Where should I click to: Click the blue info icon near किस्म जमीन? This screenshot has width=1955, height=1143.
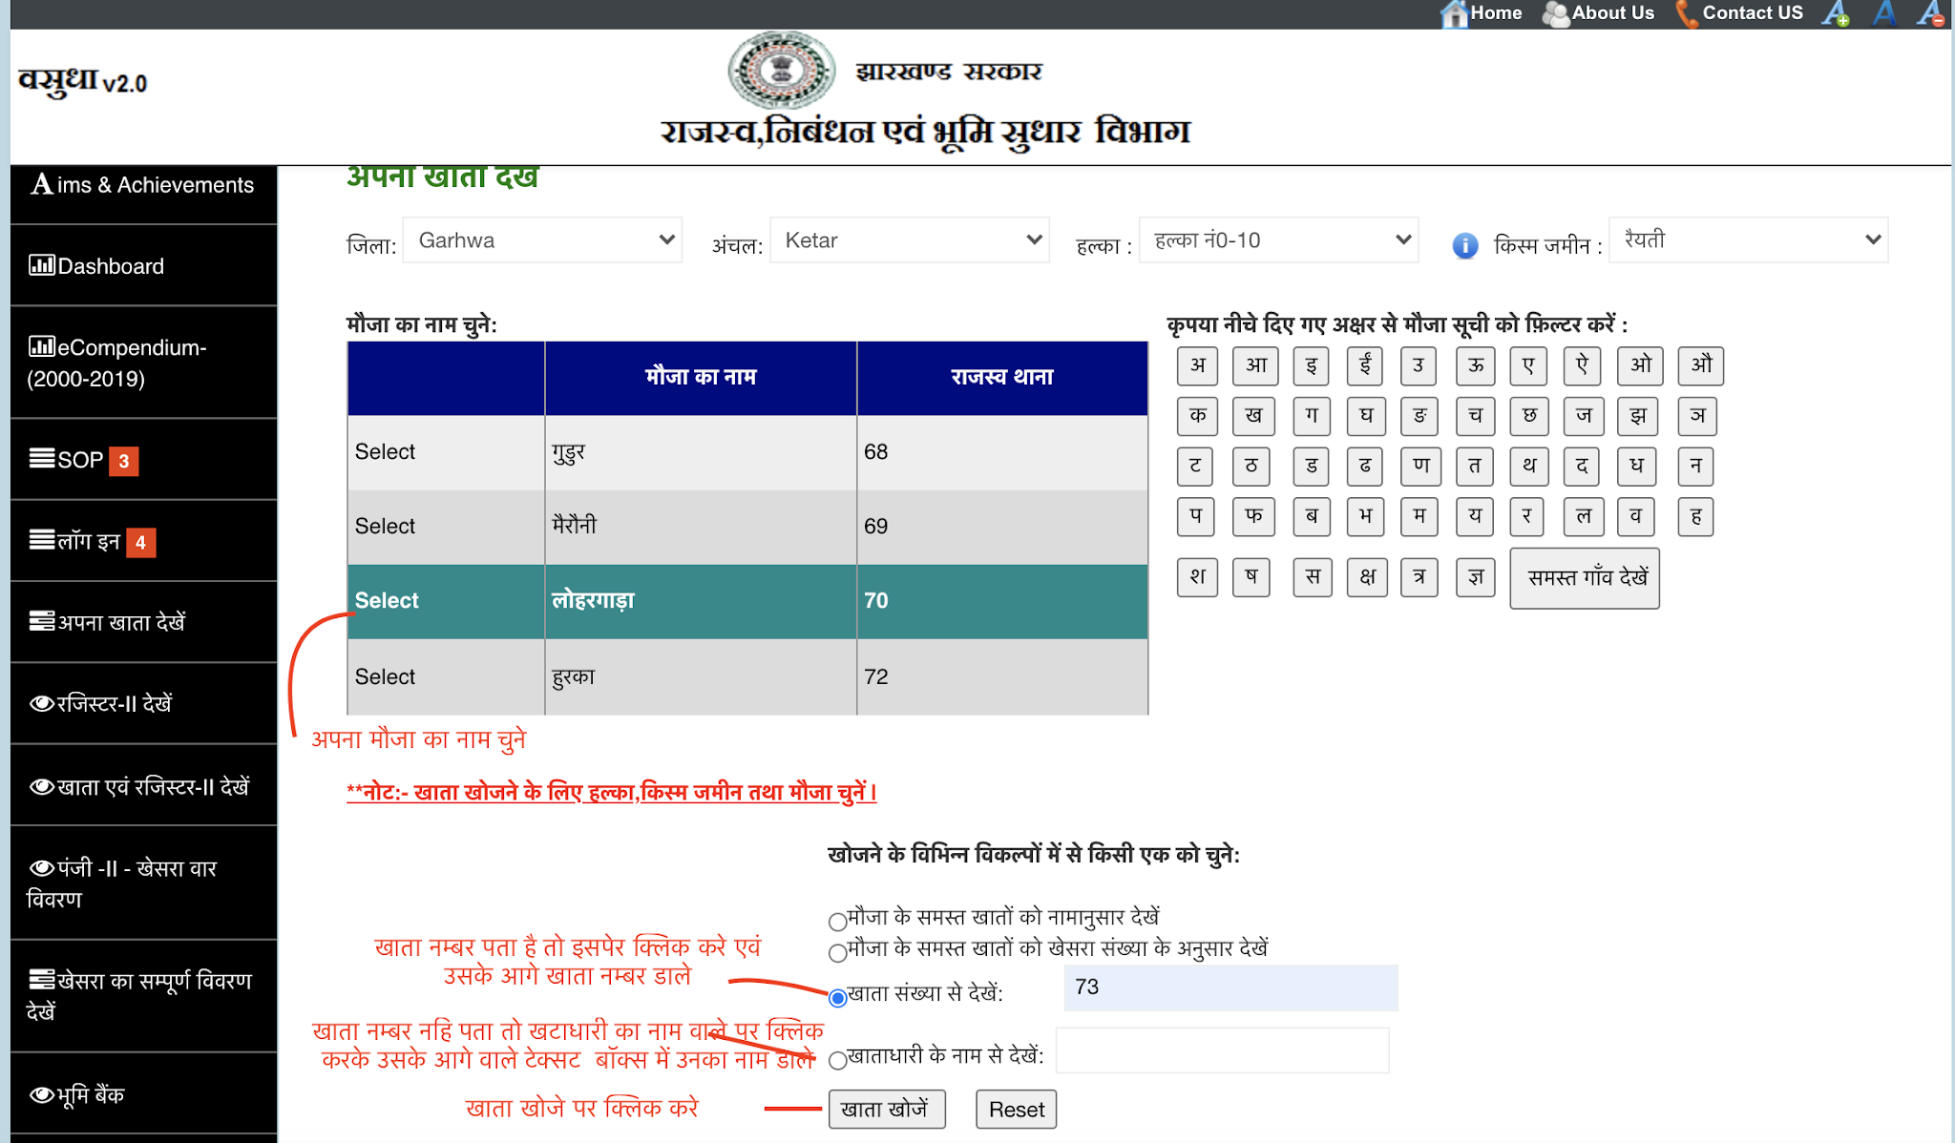tap(1465, 246)
